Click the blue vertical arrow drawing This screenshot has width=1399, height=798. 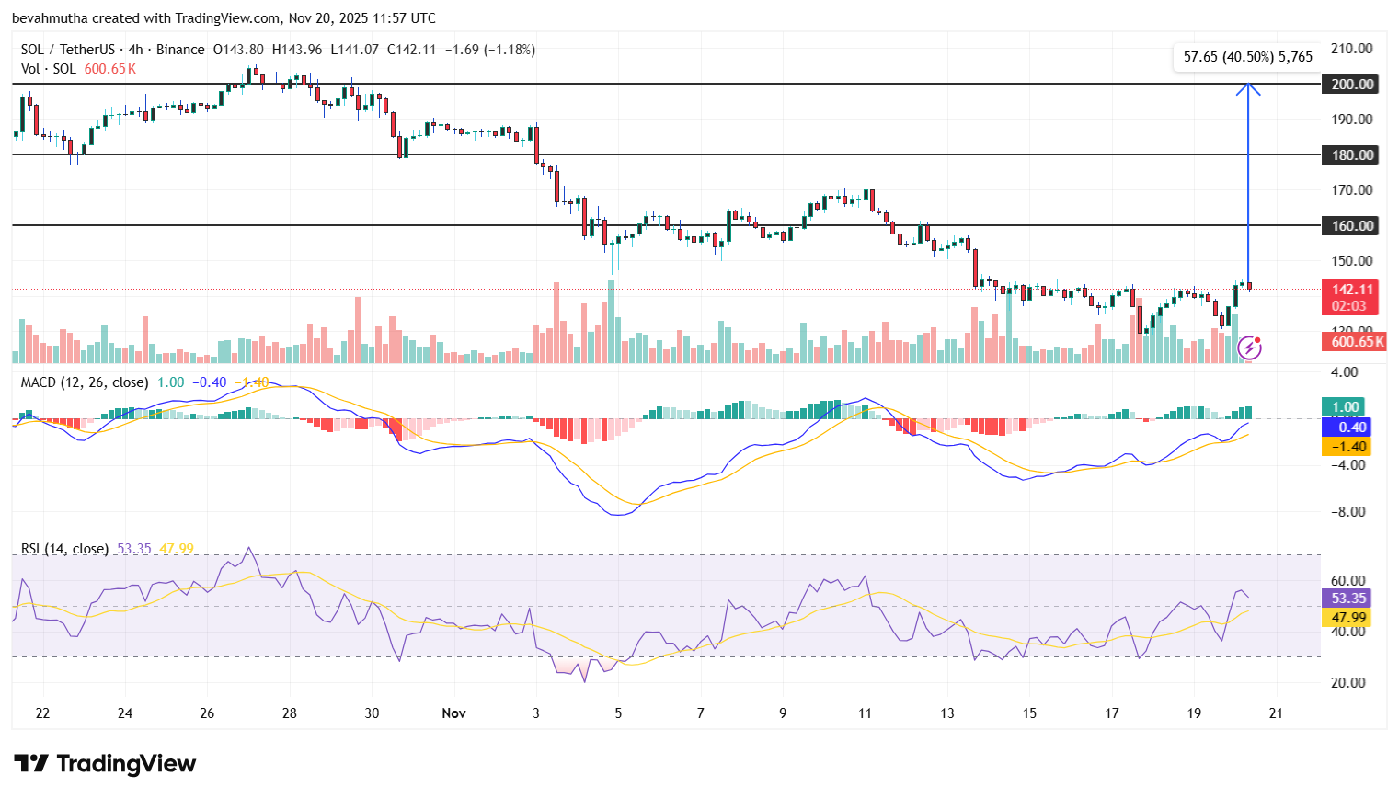(x=1248, y=184)
